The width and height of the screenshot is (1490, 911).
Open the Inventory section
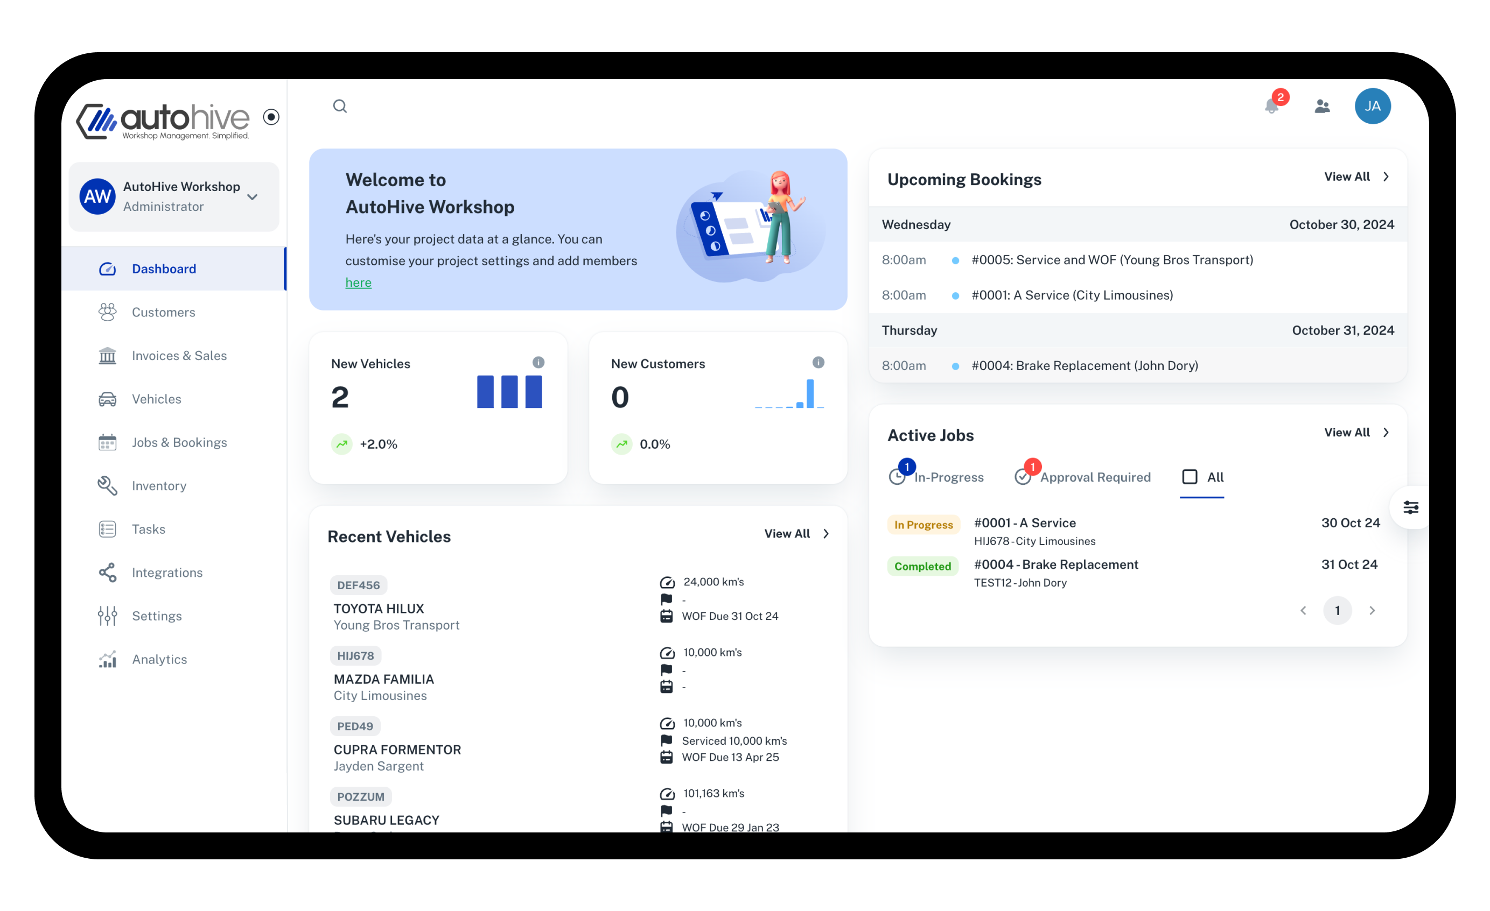pos(158,486)
